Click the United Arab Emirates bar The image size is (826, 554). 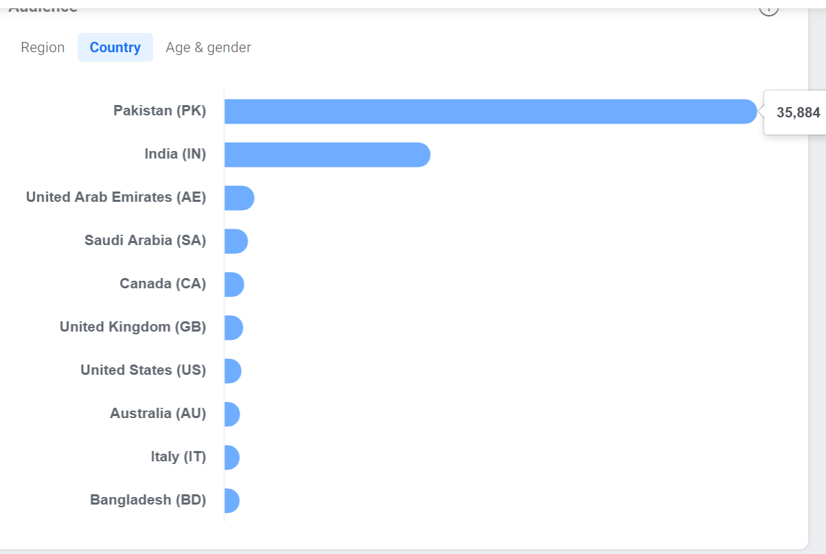[x=240, y=198]
